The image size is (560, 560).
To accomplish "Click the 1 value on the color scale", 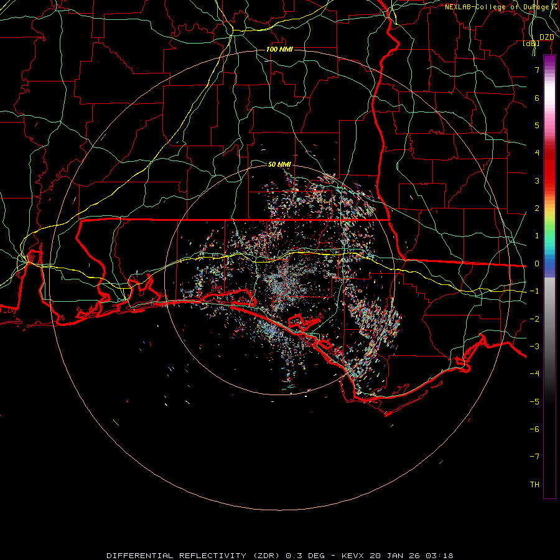I will pyautogui.click(x=537, y=236).
